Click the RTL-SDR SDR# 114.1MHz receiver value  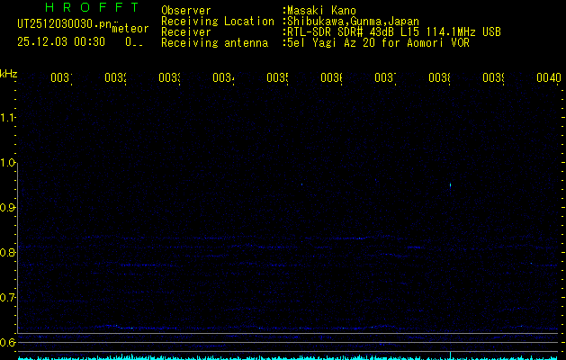[x=394, y=32]
